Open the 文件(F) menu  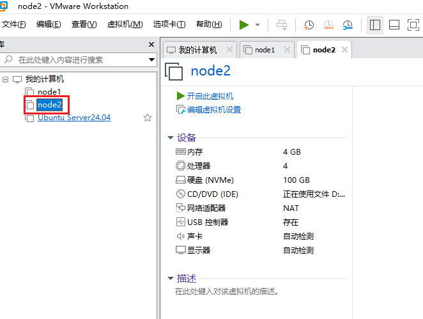coord(13,24)
